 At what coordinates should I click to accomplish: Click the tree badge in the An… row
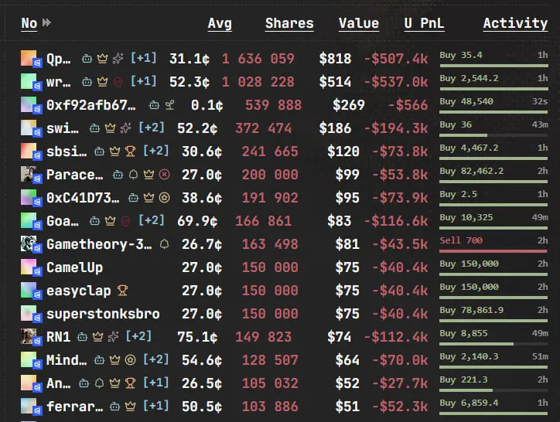(x=99, y=383)
